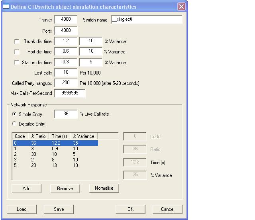Image resolution: width=255 pixels, height=220 pixels.
Task: Select the table row with code 5
Action: point(55,165)
